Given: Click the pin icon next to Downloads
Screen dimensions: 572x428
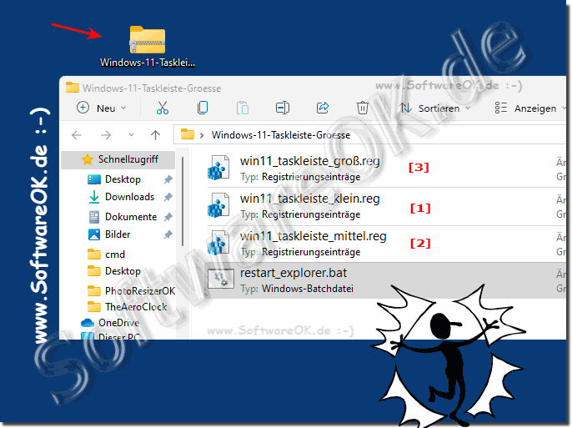Looking at the screenshot, I should (x=168, y=197).
